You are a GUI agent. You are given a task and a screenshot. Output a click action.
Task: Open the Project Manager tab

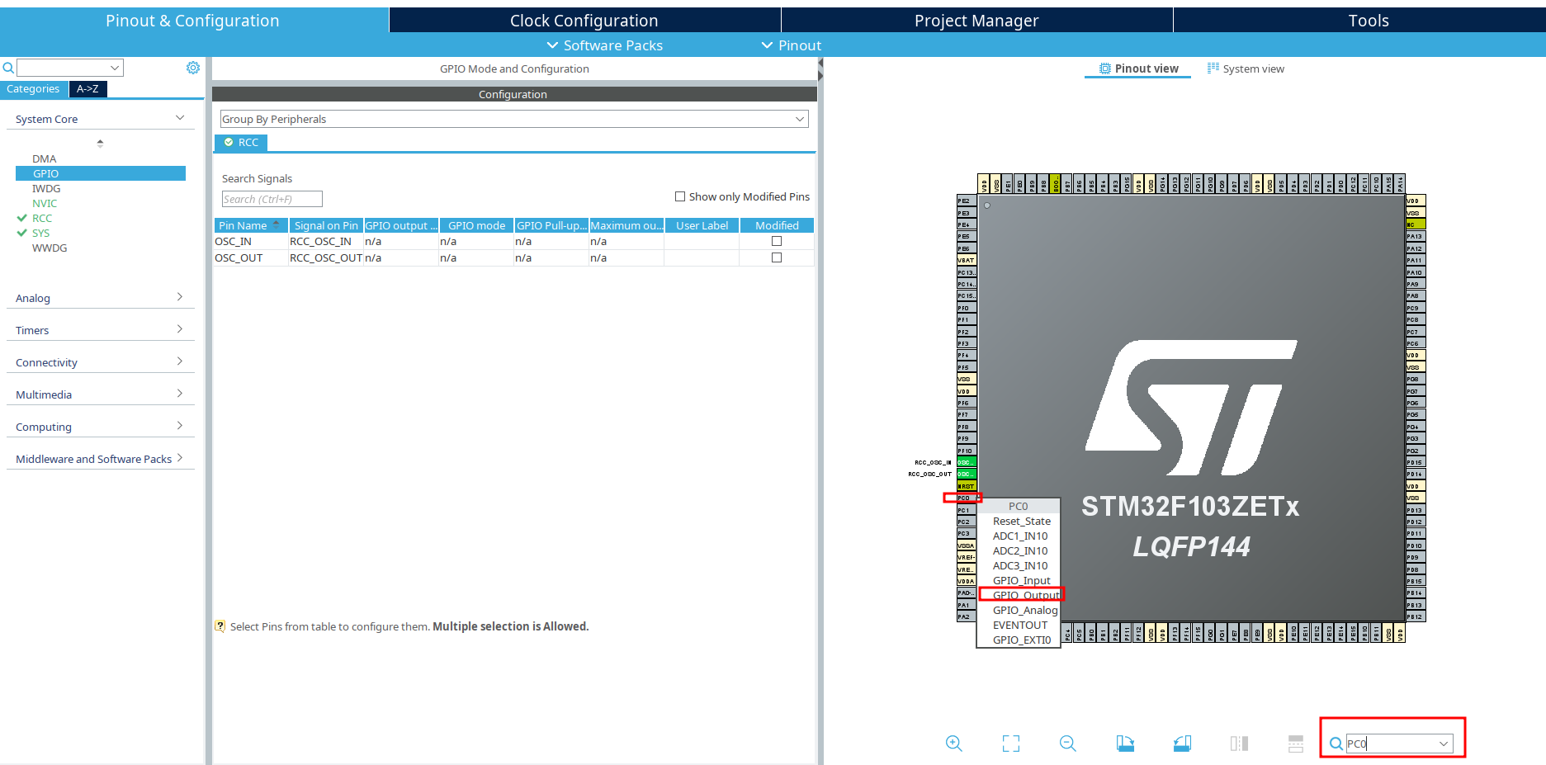coord(976,20)
